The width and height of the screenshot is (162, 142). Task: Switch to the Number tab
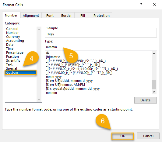(11, 15)
